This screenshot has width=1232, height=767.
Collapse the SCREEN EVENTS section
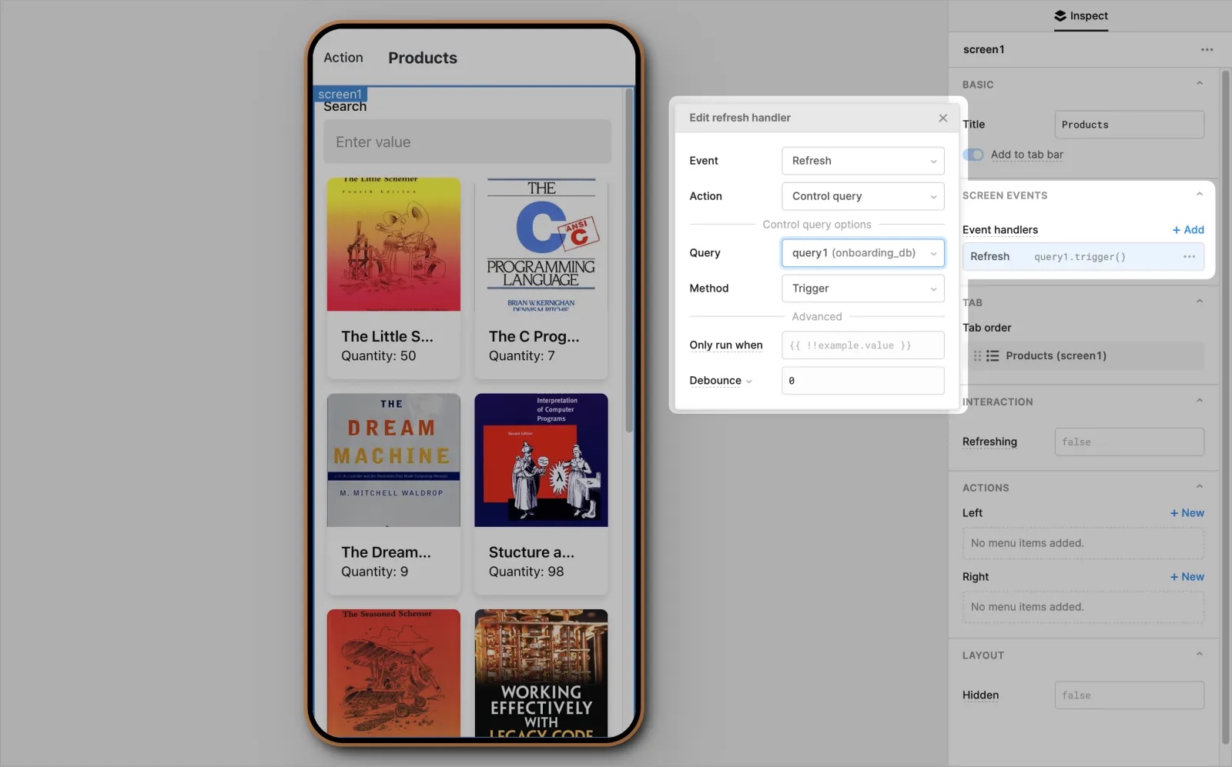point(1199,195)
